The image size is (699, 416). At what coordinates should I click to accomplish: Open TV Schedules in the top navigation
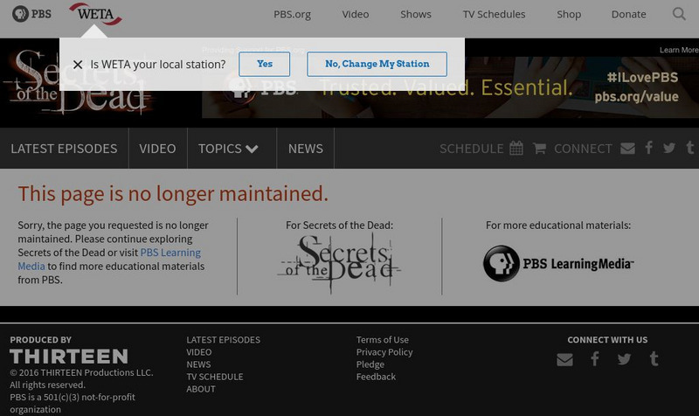click(x=494, y=14)
